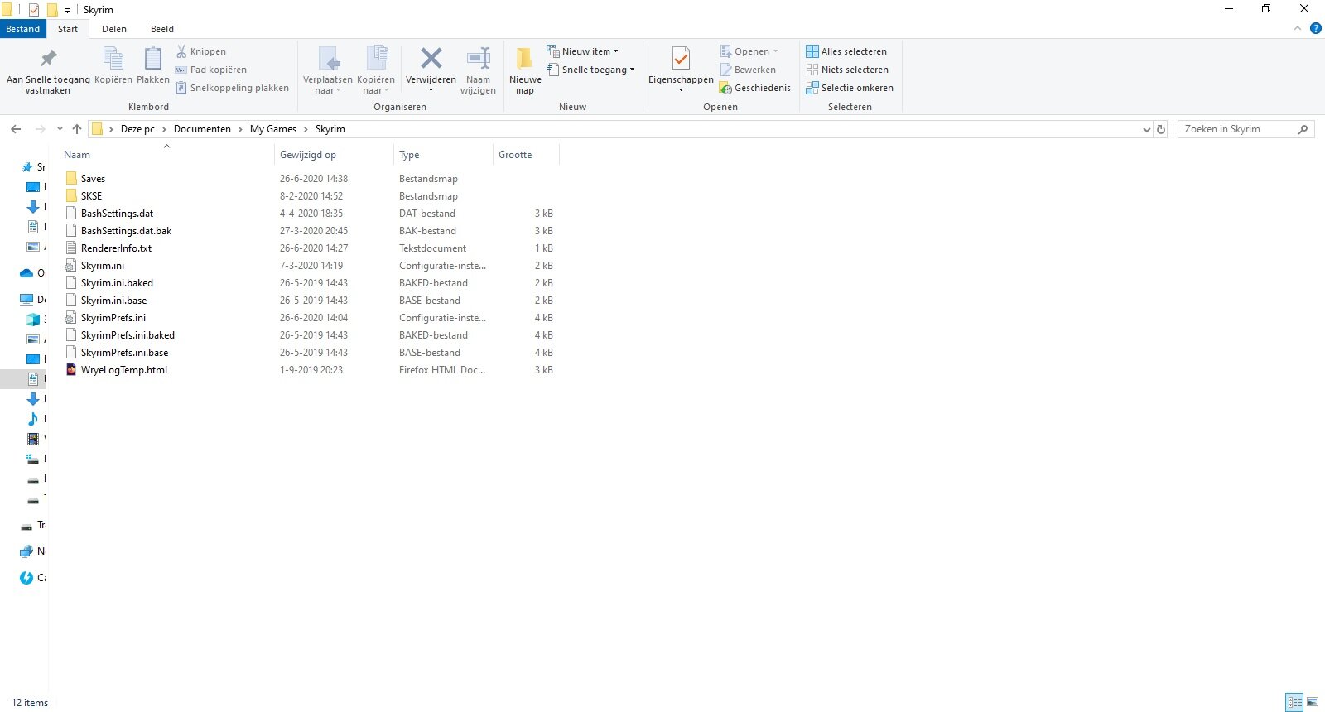Click the search magnifier icon
The width and height of the screenshot is (1325, 712).
1303,129
